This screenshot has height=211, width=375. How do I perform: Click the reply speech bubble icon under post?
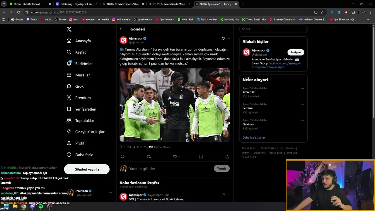122,157
